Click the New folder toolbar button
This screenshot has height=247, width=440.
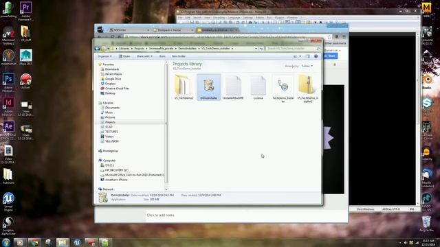[x=179, y=56]
